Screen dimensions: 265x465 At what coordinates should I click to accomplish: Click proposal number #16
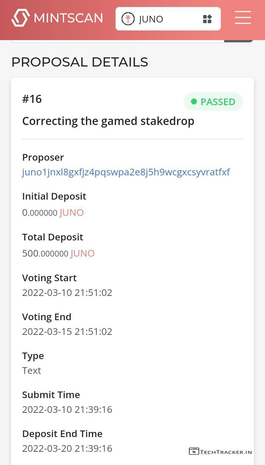(32, 99)
